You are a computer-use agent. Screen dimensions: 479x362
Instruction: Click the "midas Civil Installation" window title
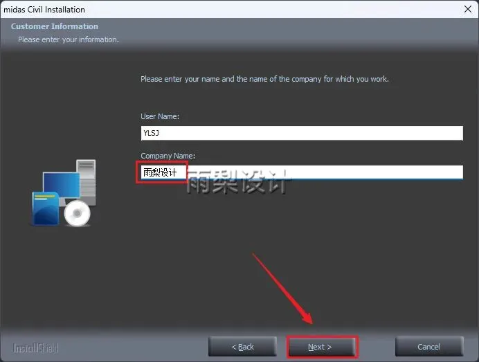(44, 10)
